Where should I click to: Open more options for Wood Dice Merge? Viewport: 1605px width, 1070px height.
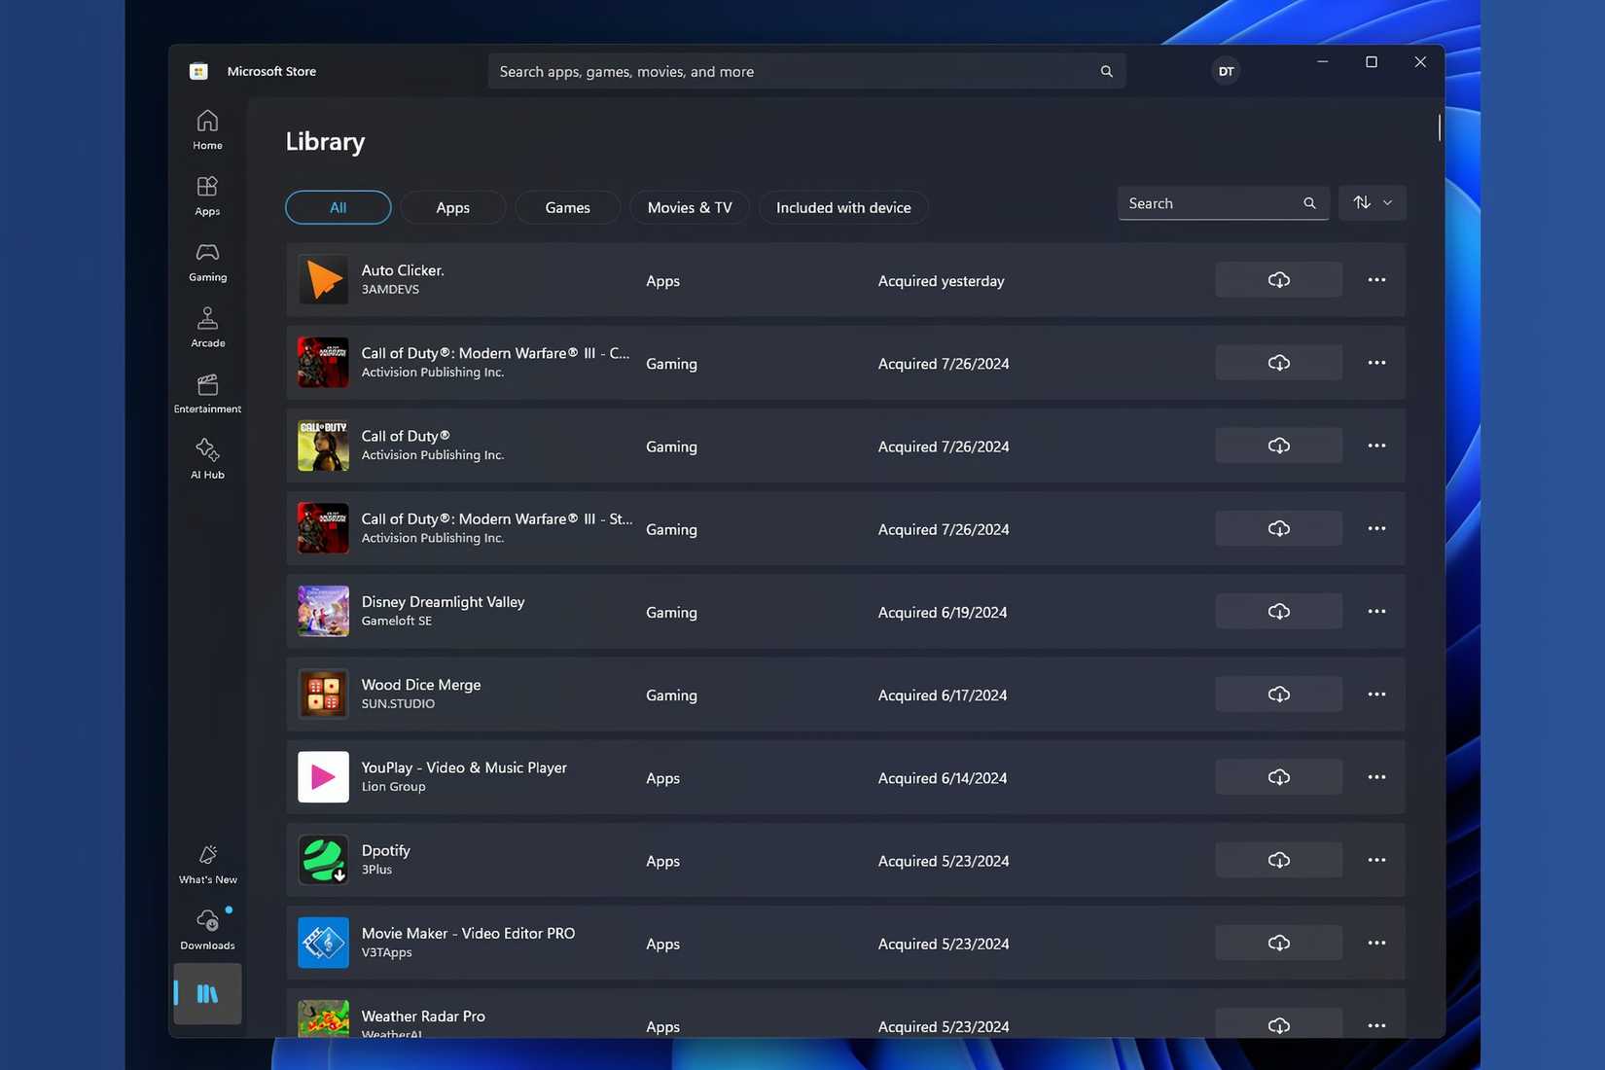click(x=1376, y=695)
